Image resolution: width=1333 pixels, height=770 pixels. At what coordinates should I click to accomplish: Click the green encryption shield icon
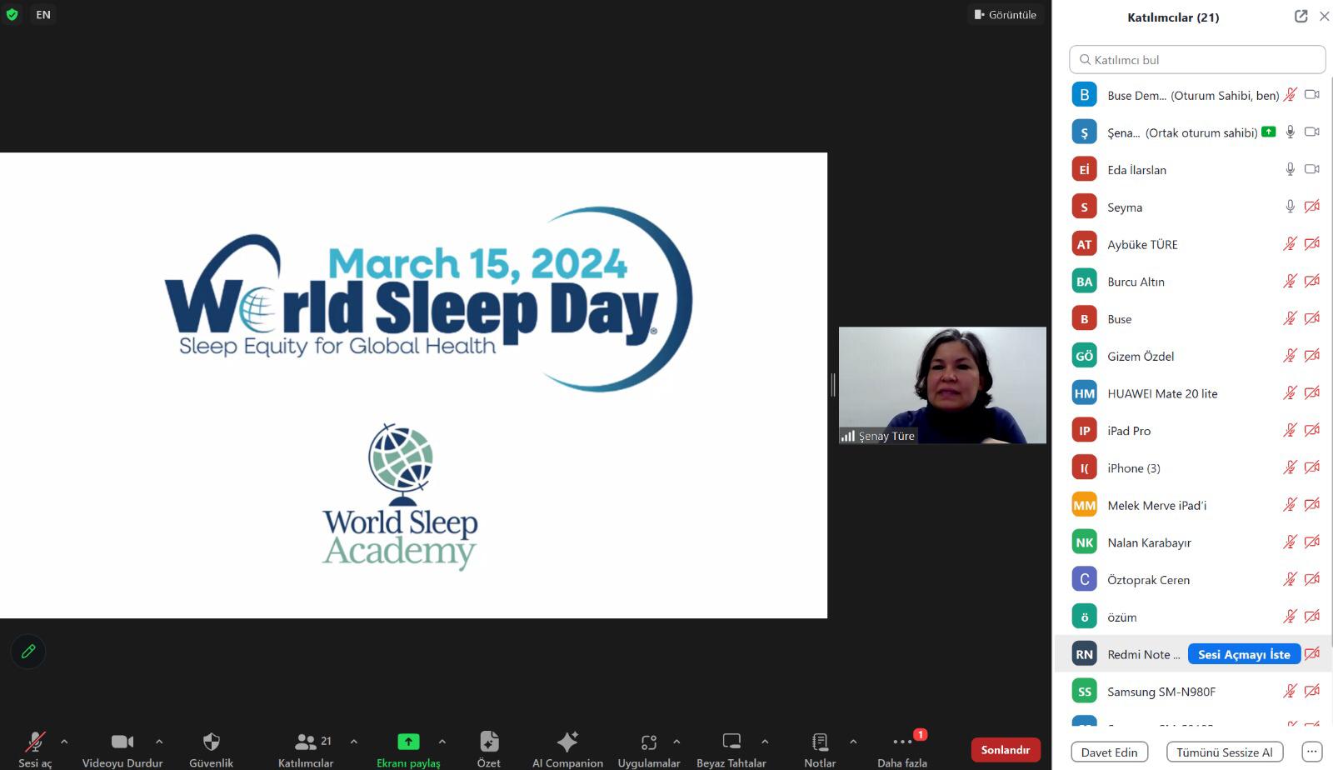[12, 15]
